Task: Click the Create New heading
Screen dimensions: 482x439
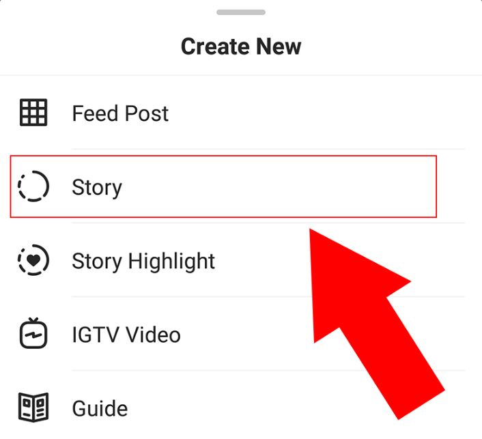Action: click(x=241, y=46)
